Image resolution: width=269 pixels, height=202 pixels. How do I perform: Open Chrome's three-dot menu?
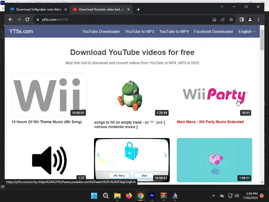(x=258, y=19)
